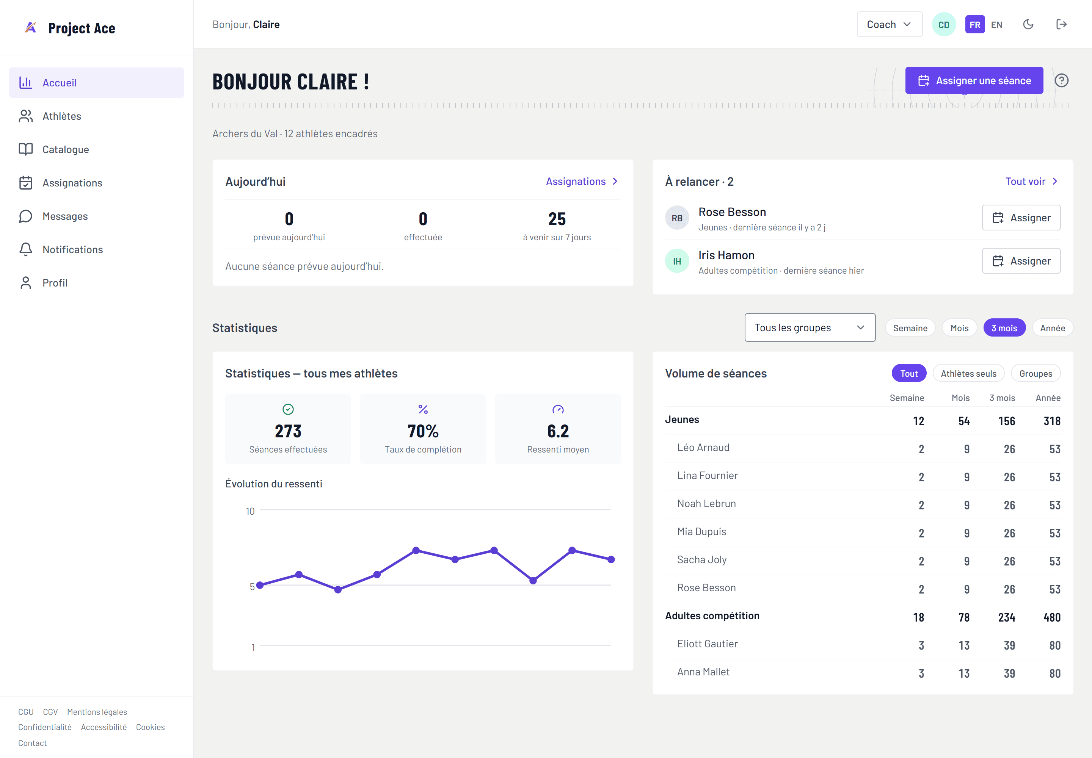Click the Jeunes group row
Image resolution: width=1092 pixels, height=758 pixels.
point(863,421)
